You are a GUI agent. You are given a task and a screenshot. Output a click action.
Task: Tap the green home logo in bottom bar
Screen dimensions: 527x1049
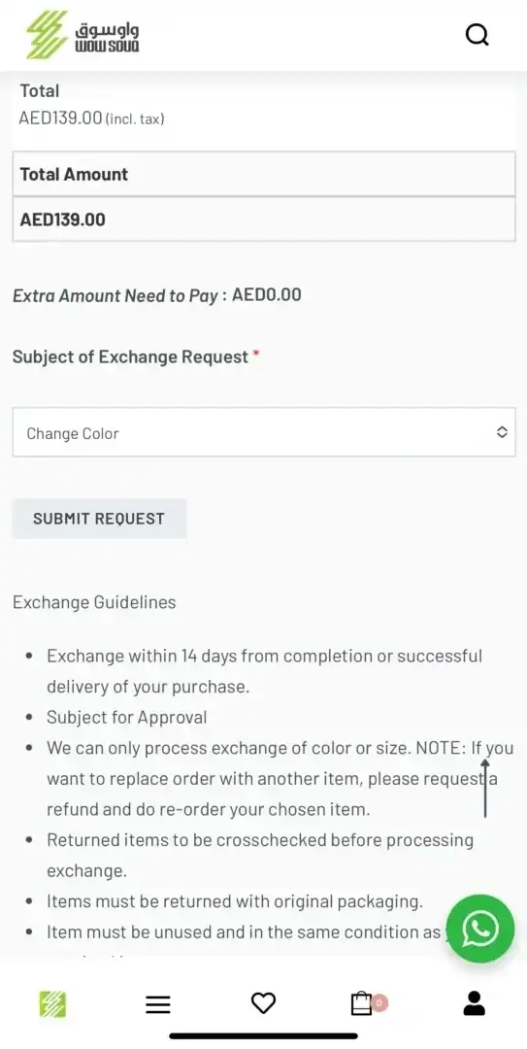[52, 1003]
